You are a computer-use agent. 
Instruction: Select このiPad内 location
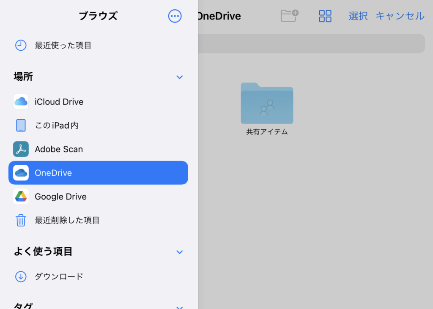tap(98, 126)
